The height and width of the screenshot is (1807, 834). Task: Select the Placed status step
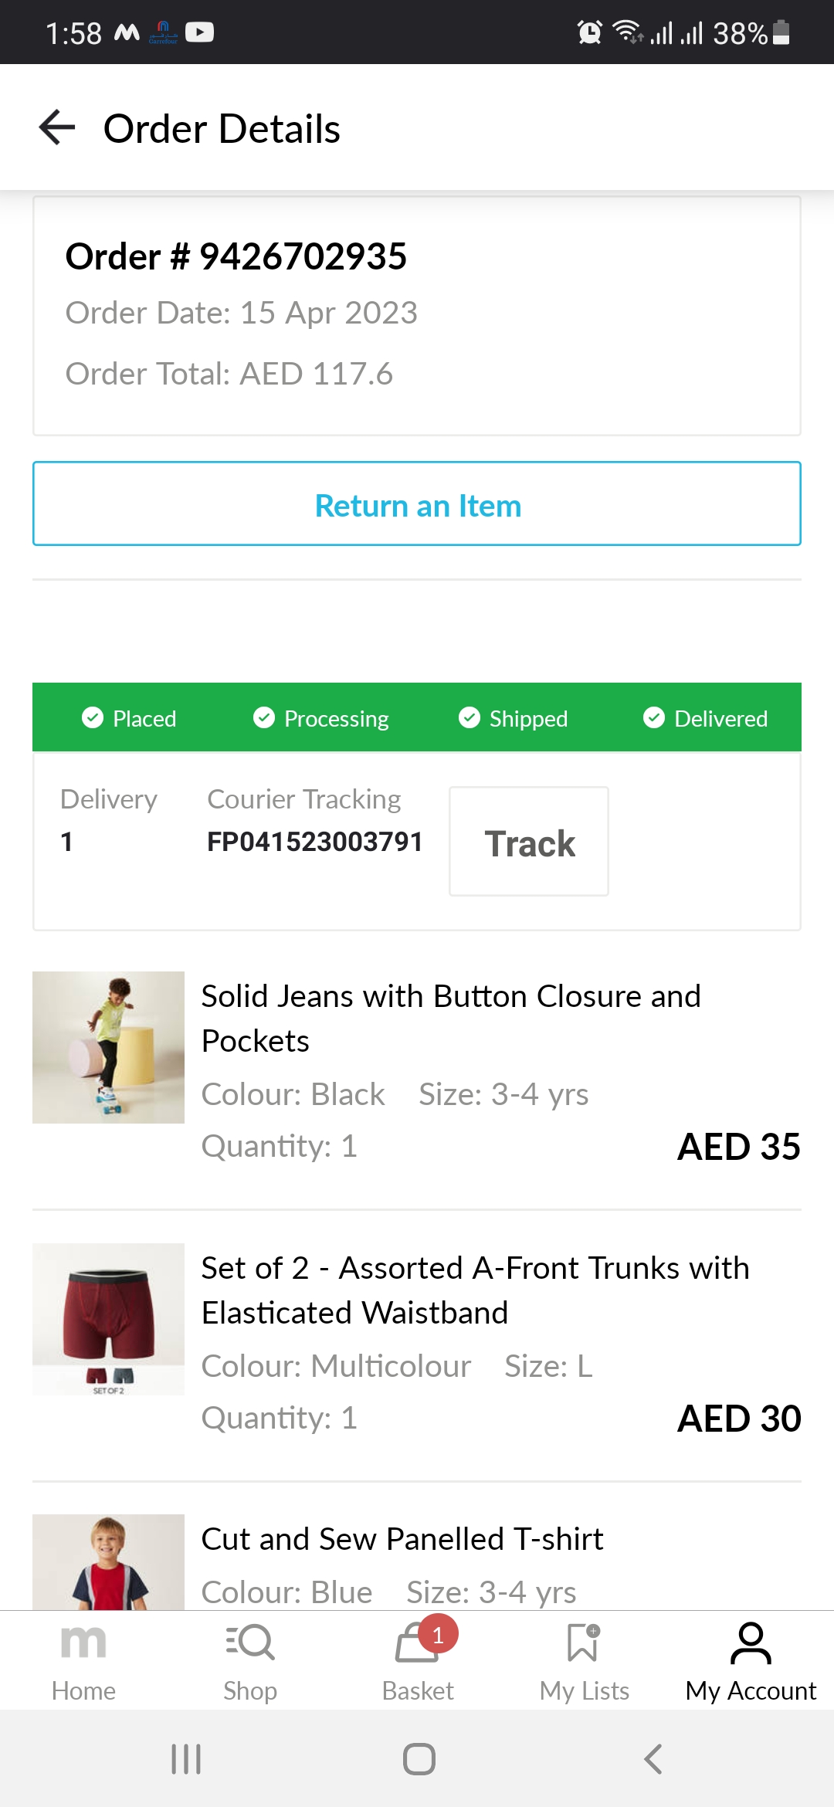[x=130, y=718]
